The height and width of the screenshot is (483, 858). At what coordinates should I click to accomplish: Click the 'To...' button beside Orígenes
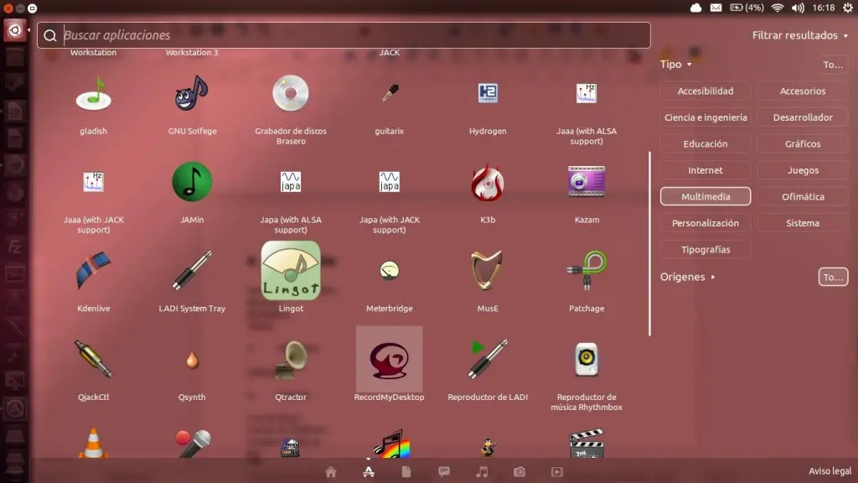click(x=833, y=277)
